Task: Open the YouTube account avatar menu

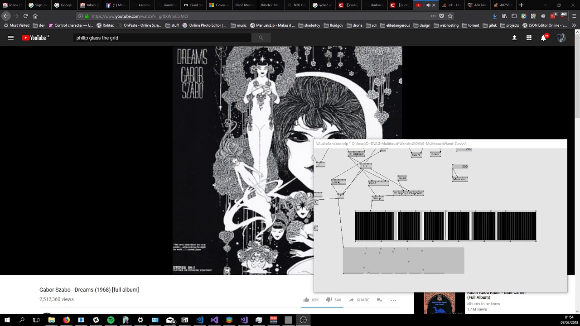Action: coord(561,38)
